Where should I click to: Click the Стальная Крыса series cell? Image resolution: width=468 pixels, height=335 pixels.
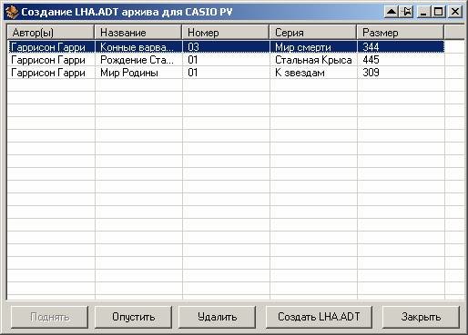click(313, 60)
